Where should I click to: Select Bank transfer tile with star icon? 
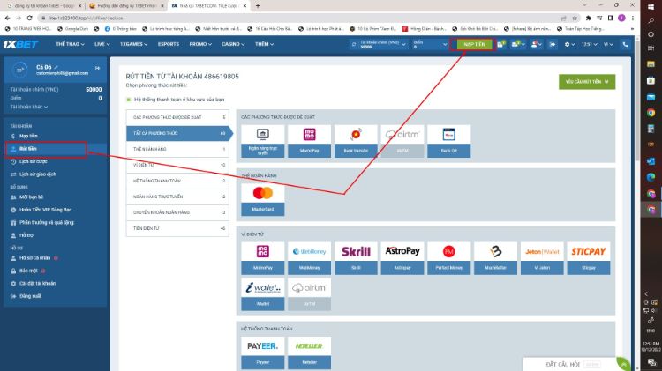tap(356, 141)
